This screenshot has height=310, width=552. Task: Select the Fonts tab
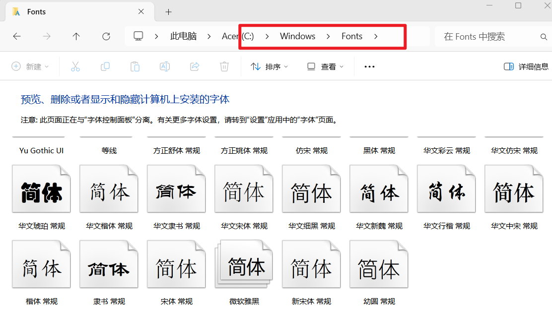tap(80, 11)
